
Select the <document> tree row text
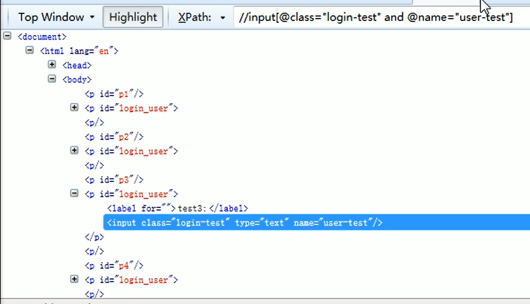[42, 36]
